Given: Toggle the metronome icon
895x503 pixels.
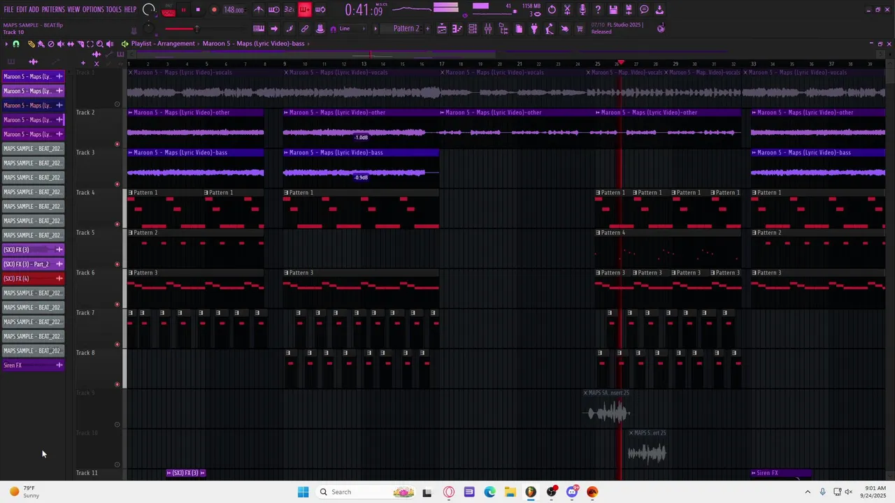Looking at the screenshot, I should [259, 10].
